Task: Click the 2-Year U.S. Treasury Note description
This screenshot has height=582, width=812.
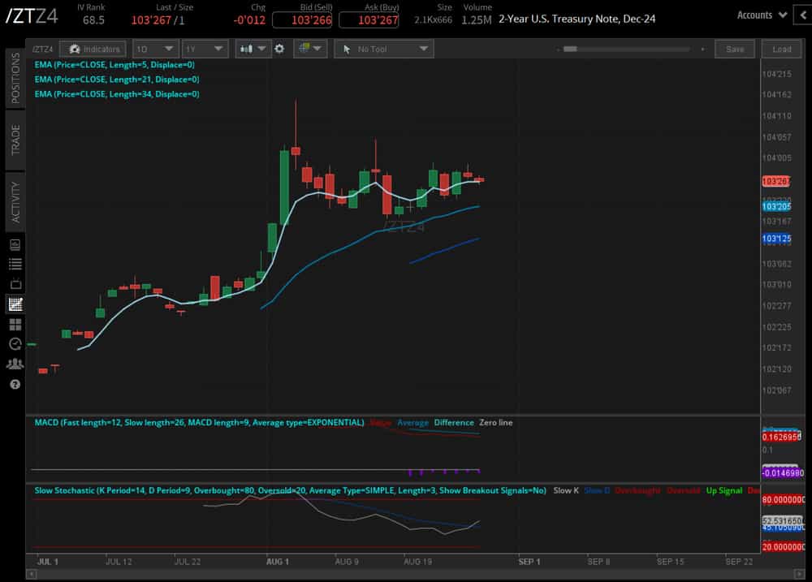Action: 577,19
